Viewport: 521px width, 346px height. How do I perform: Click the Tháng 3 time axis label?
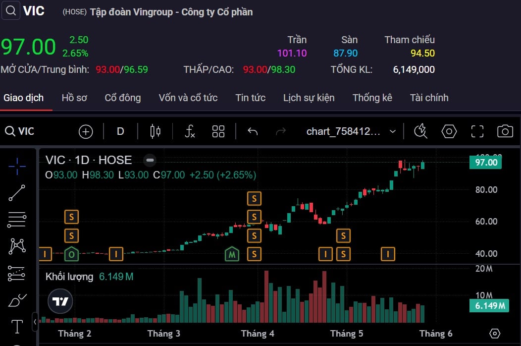[x=164, y=334]
